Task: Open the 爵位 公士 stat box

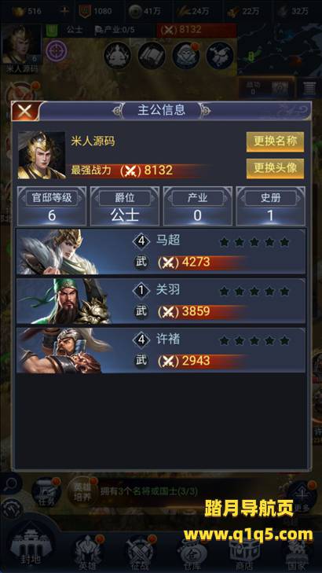Action: coord(125,207)
